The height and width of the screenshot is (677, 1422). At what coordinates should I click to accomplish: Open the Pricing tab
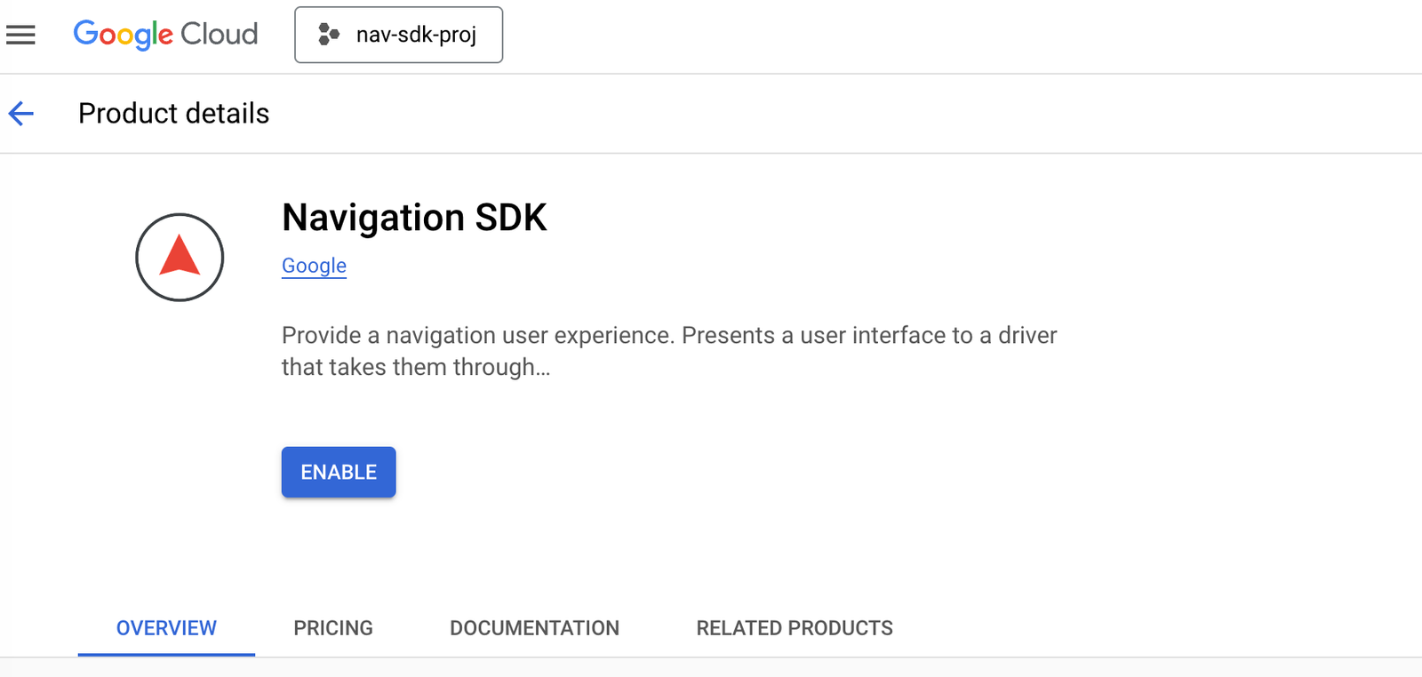pyautogui.click(x=333, y=628)
